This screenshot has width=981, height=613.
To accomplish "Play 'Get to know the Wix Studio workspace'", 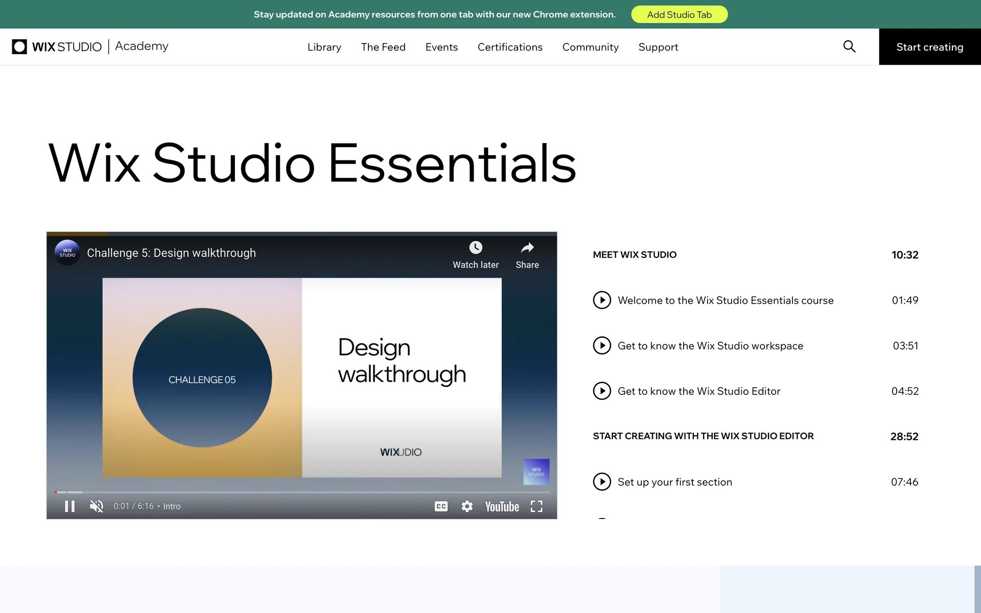I will pyautogui.click(x=602, y=346).
